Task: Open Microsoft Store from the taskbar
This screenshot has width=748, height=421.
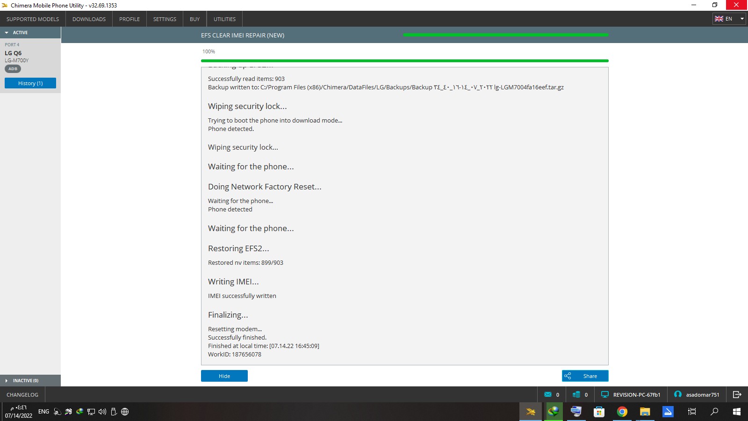Action: [599, 412]
